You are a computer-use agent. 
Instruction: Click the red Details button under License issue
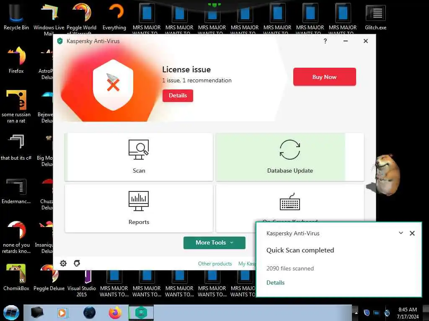(x=178, y=96)
